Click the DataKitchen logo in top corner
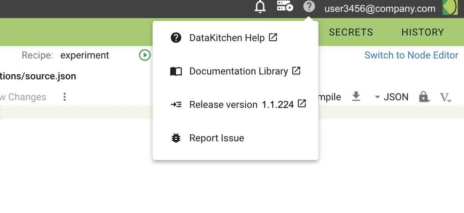Screen dimensions: 464x213 450,8
